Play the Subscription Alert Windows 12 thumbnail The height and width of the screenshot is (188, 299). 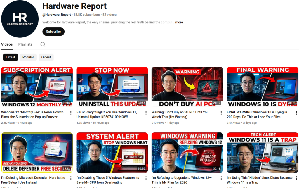(x=37, y=87)
